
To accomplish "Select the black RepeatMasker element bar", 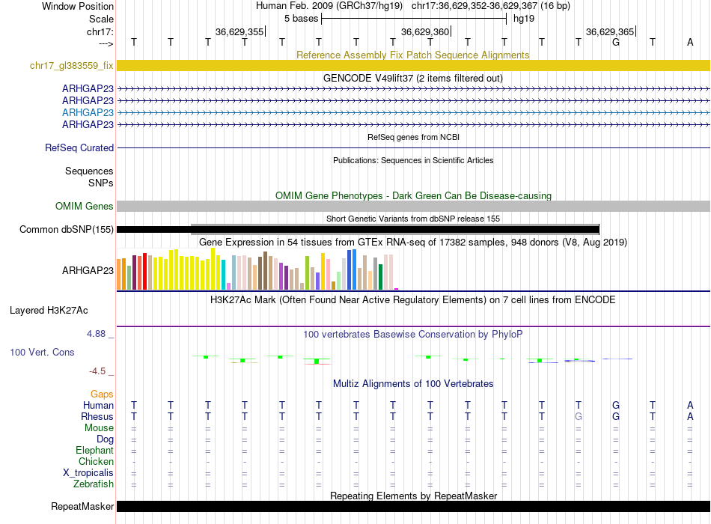I will point(413,507).
